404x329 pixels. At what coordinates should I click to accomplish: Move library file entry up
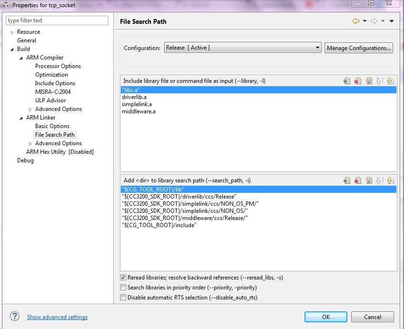(x=378, y=81)
